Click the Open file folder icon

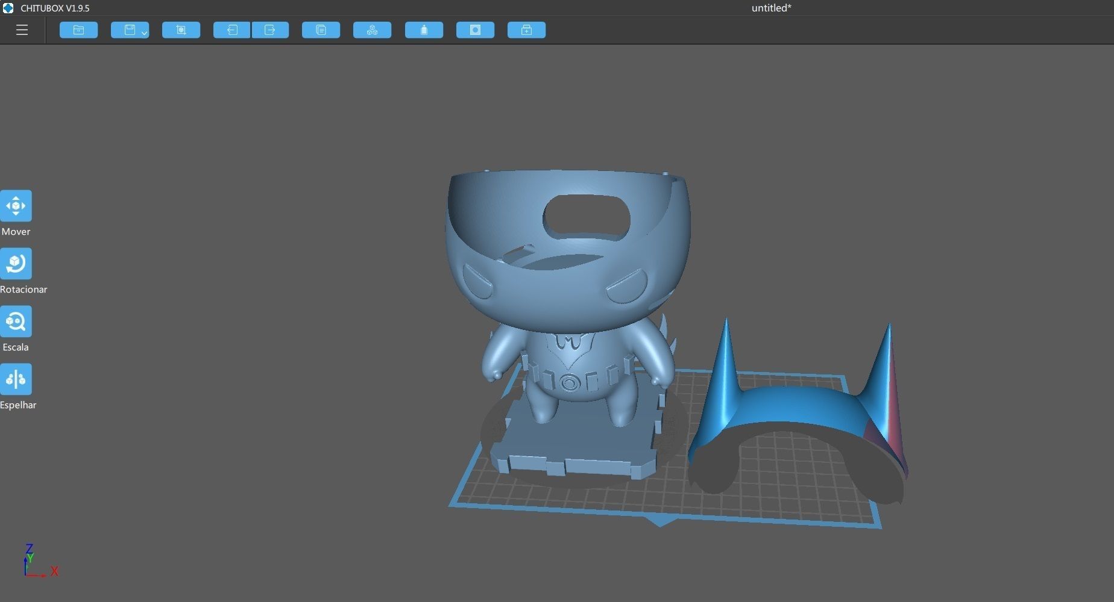[x=78, y=30]
